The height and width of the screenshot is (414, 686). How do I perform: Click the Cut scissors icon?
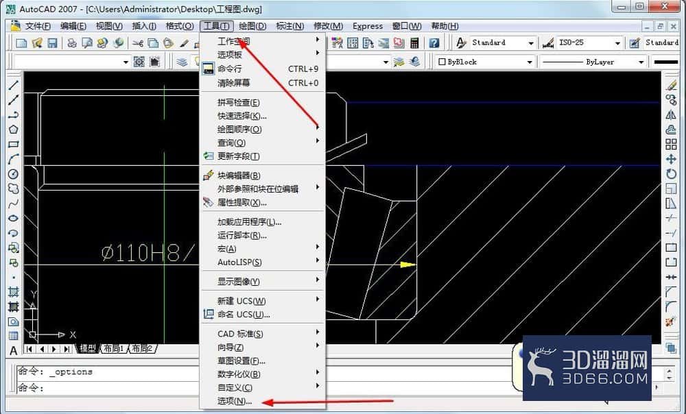pyautogui.click(x=138, y=43)
